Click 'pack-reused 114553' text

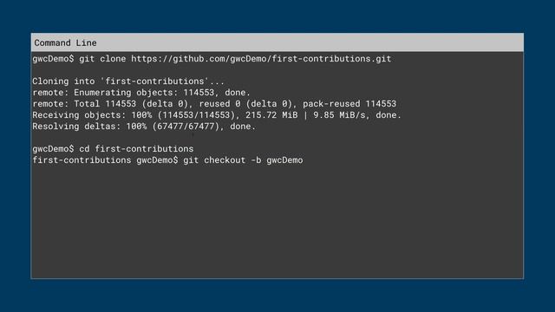(349, 104)
